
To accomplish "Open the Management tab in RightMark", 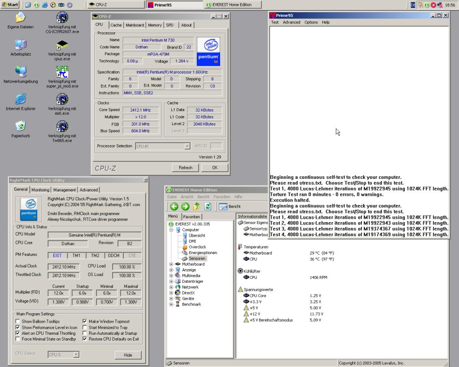I will point(65,190).
